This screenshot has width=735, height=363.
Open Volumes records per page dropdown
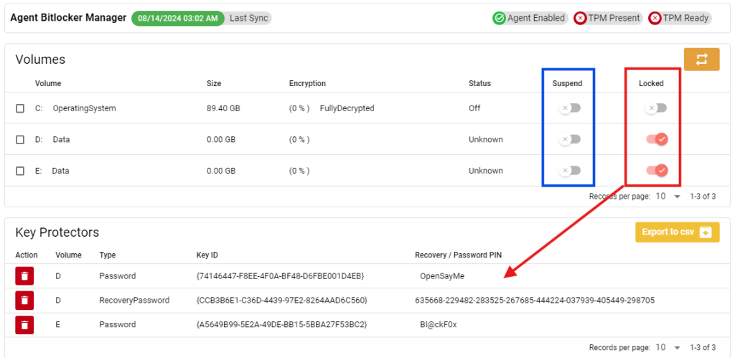pos(668,197)
